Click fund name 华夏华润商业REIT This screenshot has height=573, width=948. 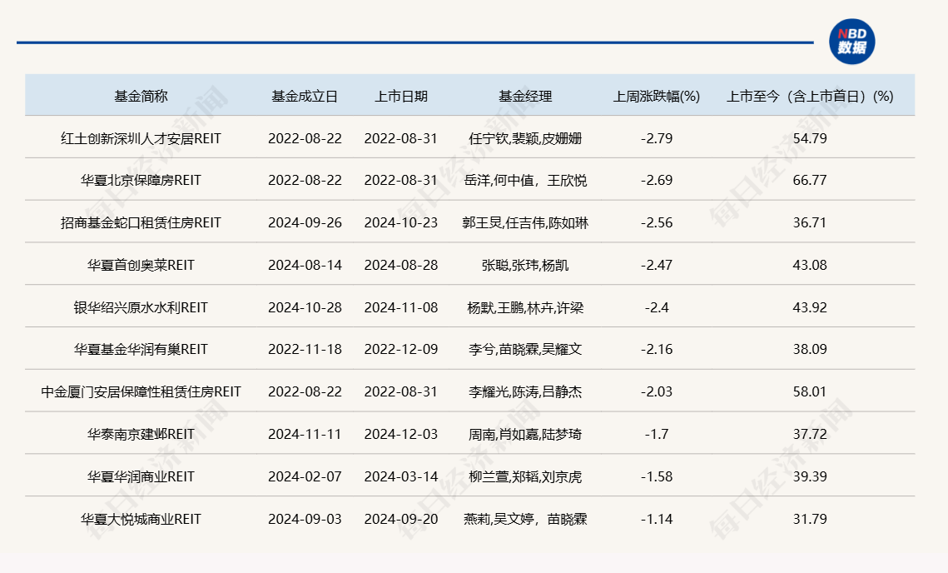tap(141, 476)
